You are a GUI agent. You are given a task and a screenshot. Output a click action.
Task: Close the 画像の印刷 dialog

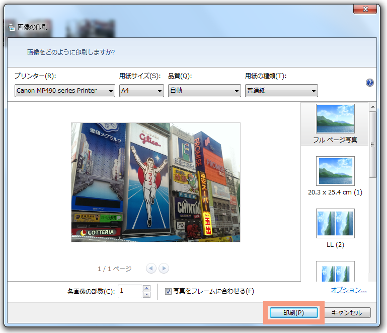point(365,9)
